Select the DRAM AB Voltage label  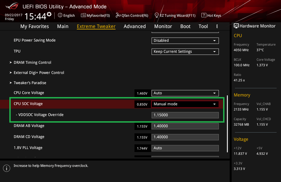click(x=29, y=126)
